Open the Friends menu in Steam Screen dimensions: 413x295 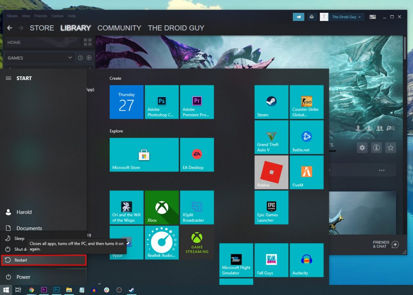point(41,16)
